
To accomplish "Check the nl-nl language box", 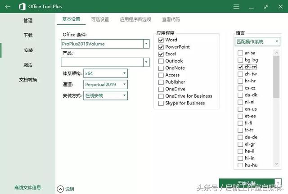I will point(240,102).
